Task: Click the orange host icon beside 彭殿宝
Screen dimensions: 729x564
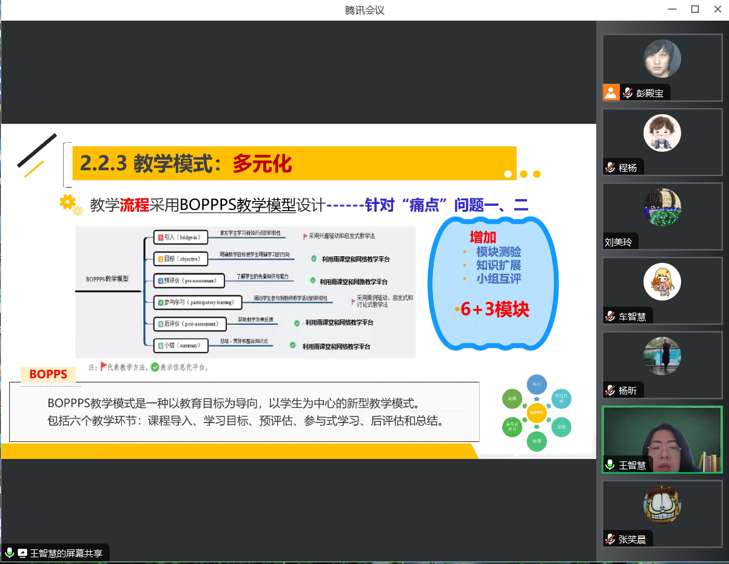Action: (611, 92)
